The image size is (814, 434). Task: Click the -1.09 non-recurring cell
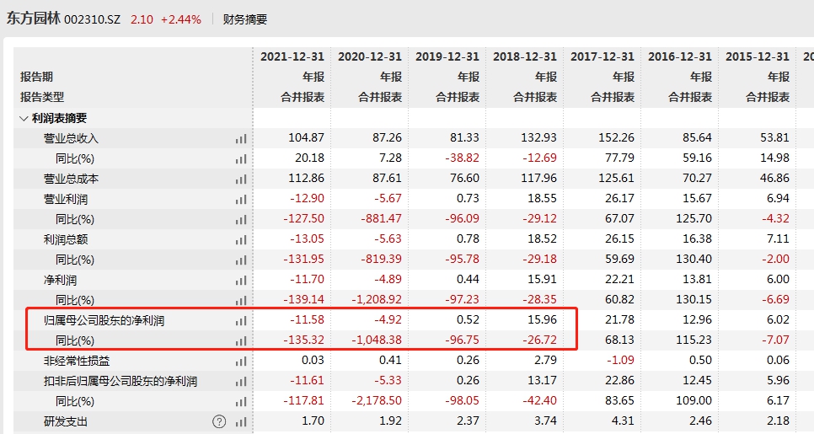click(620, 360)
